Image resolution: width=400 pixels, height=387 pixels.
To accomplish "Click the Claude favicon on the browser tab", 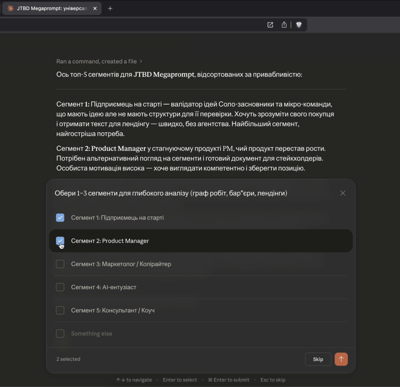I will [x=10, y=8].
